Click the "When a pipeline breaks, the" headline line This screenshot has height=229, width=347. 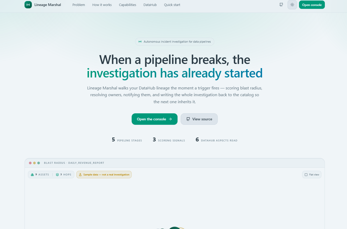[175, 60]
